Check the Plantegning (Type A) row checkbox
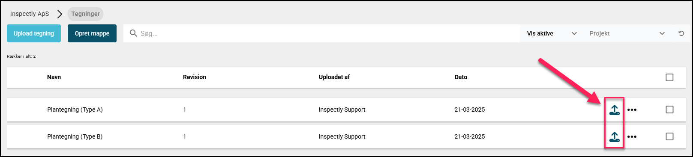 pos(669,110)
